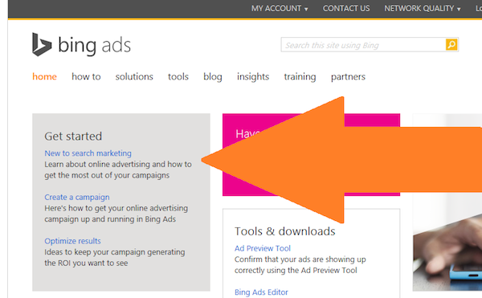Follow the New to search marketing link
The width and height of the screenshot is (482, 298).
(88, 153)
